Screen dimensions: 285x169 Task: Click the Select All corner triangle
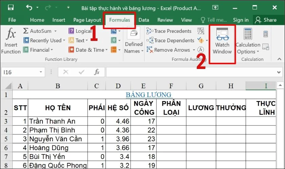[x=8, y=86]
